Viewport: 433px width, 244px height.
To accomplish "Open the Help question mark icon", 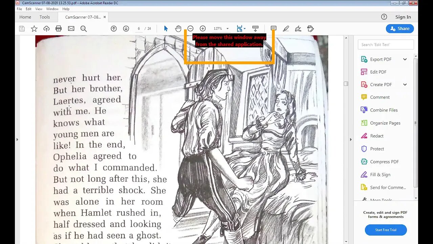I will pyautogui.click(x=384, y=17).
